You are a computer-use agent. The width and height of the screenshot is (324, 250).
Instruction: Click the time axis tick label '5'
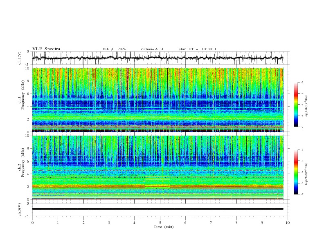160,223
